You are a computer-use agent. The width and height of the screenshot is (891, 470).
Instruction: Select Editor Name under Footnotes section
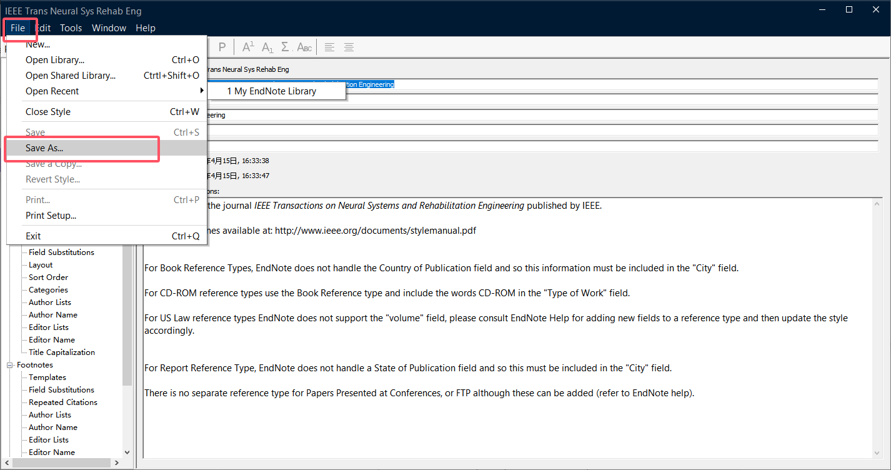coord(52,452)
